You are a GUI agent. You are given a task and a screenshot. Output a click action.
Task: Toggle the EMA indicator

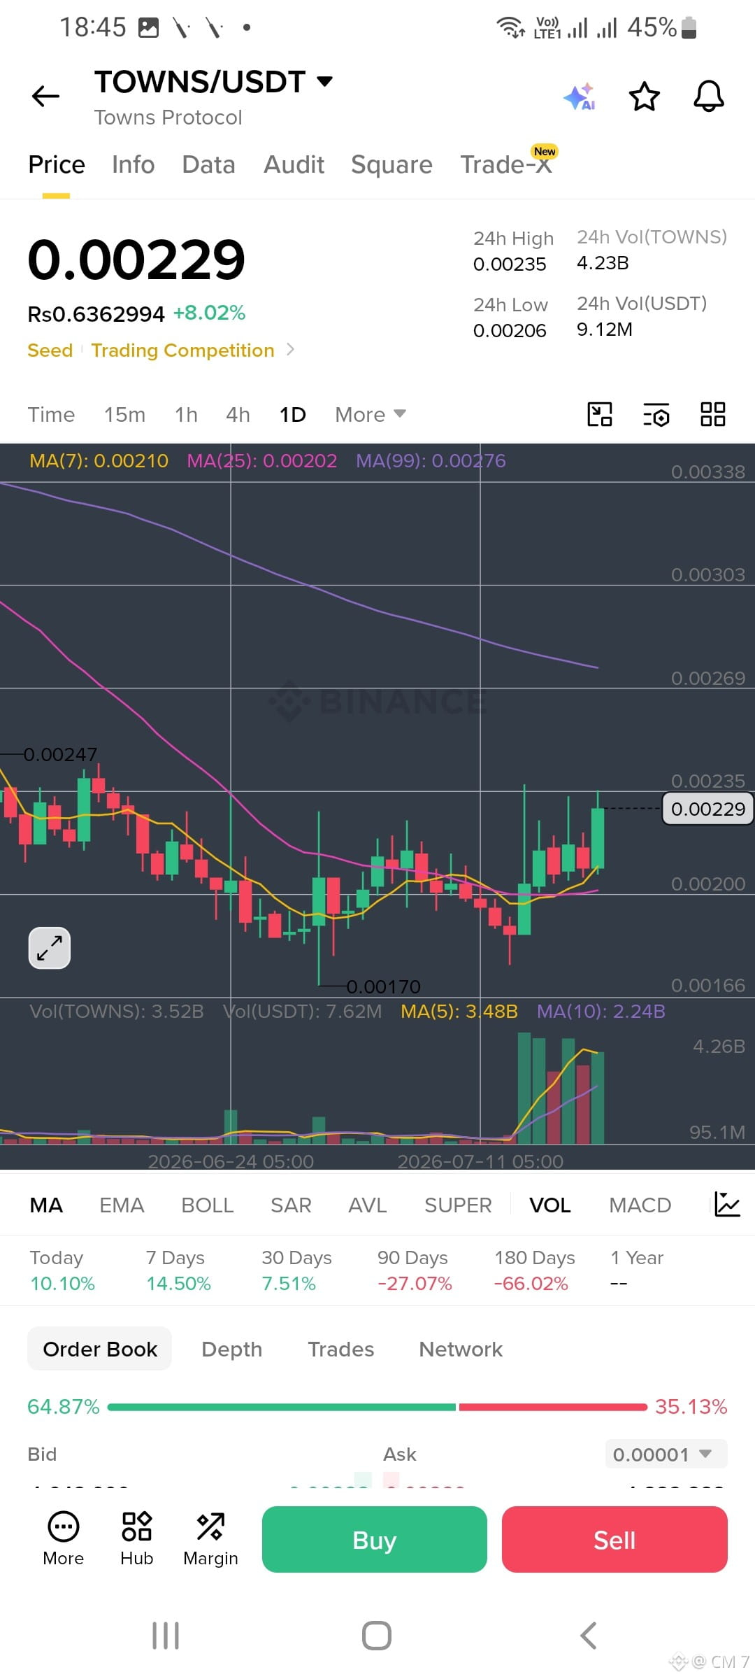(122, 1205)
